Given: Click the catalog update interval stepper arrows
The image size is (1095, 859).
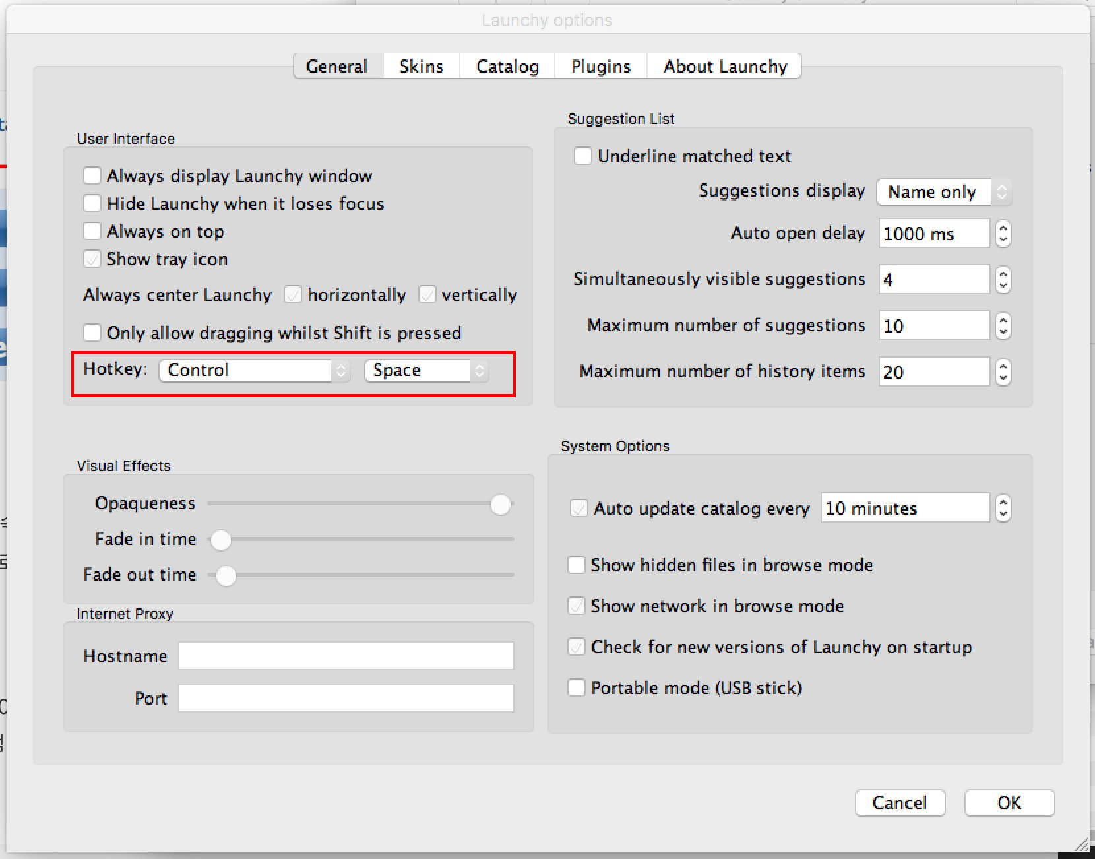Looking at the screenshot, I should pos(1003,508).
